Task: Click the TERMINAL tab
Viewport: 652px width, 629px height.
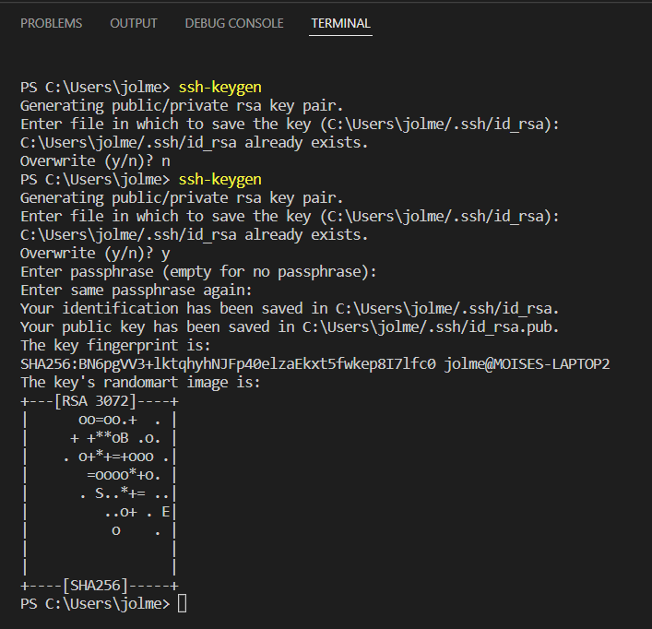Action: (340, 23)
